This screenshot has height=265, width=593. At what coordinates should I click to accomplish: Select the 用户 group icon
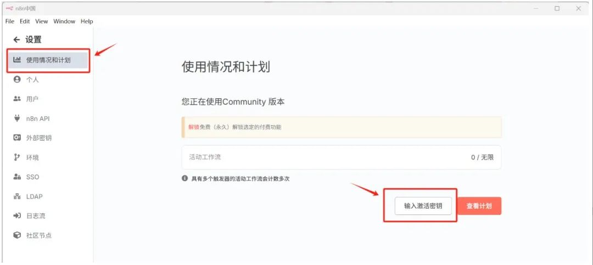[x=17, y=99]
